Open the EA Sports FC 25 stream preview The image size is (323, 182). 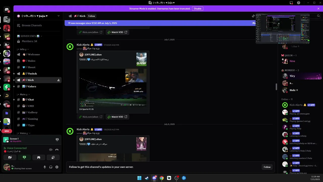113,87
